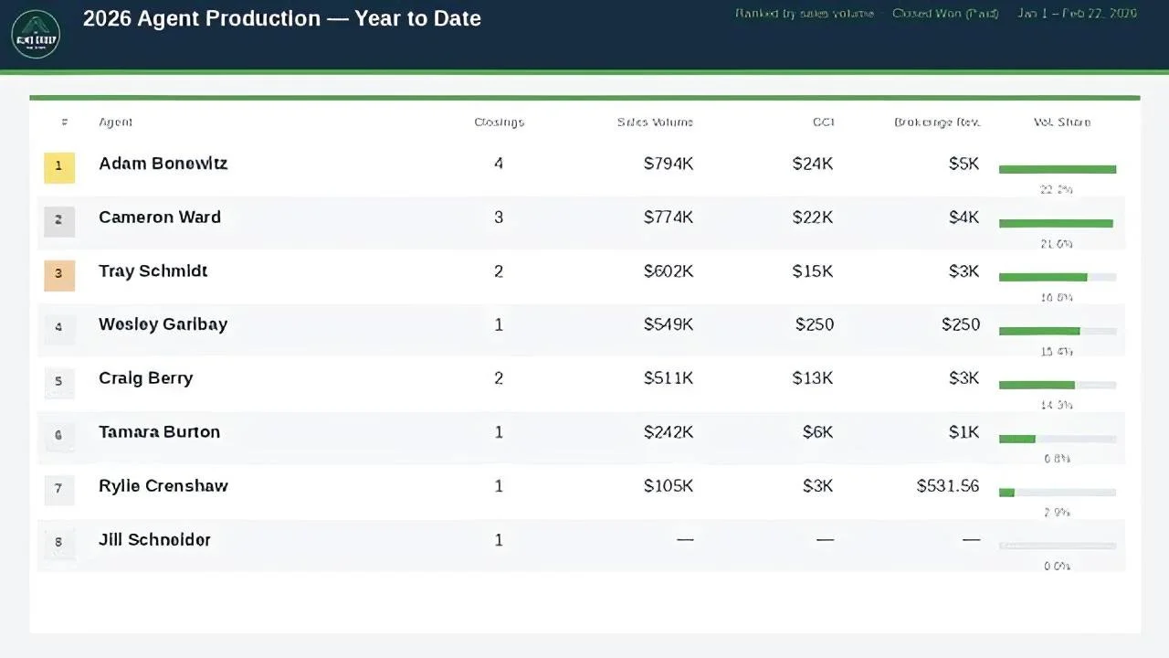Click the rank 8 badge
The height and width of the screenshot is (658, 1169).
[x=59, y=543]
